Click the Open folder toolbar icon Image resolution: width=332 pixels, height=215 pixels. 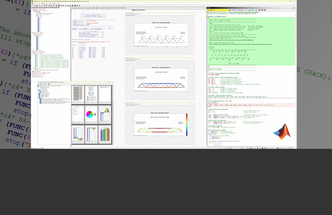[35, 6]
